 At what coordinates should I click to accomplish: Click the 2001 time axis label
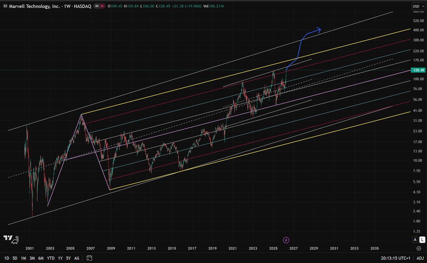point(30,248)
